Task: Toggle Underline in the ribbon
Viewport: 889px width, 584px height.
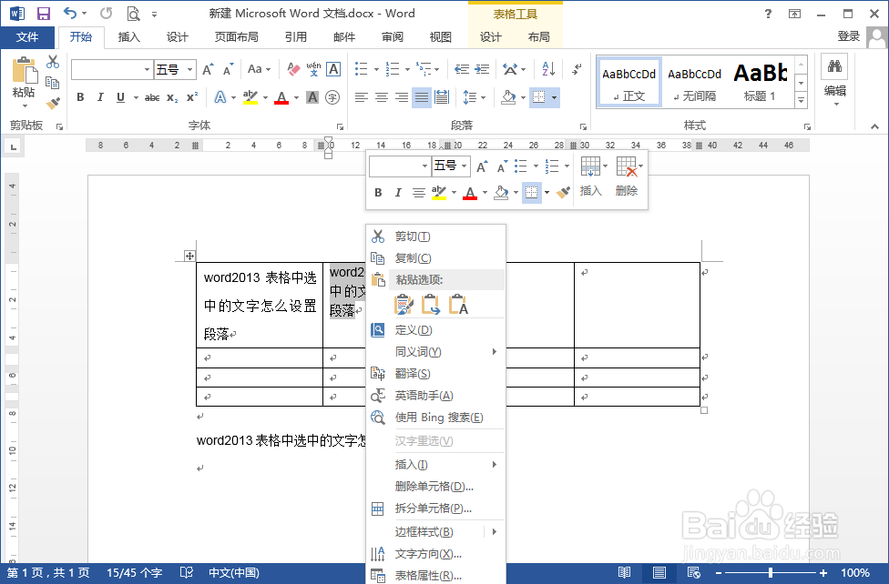Action: tap(120, 97)
